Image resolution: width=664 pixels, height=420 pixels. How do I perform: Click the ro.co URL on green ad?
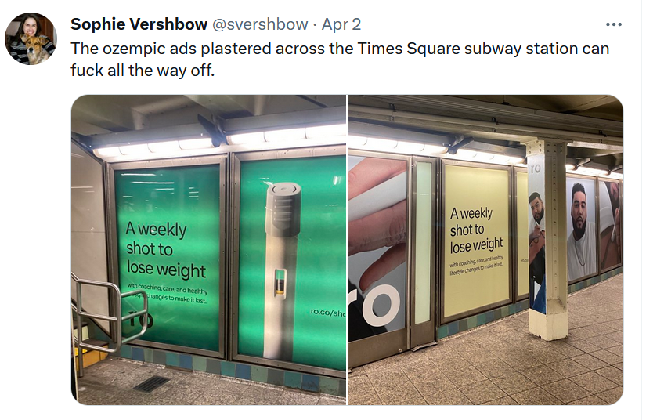[x=327, y=311]
